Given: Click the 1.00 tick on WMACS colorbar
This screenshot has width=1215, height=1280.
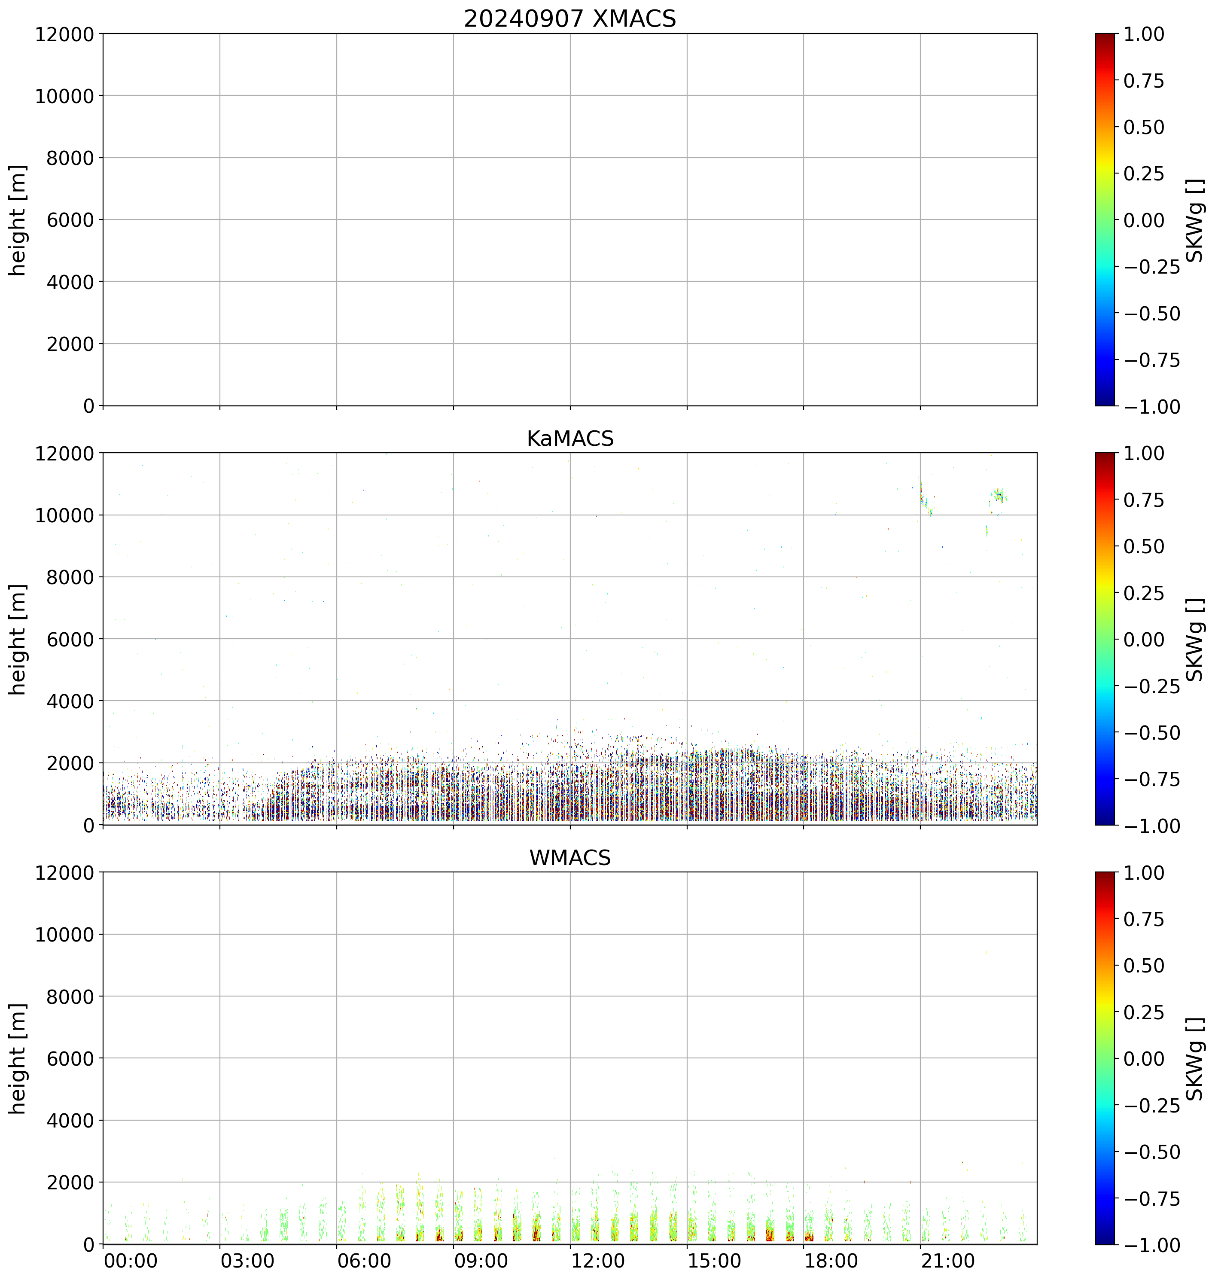Looking at the screenshot, I should coord(1144,872).
